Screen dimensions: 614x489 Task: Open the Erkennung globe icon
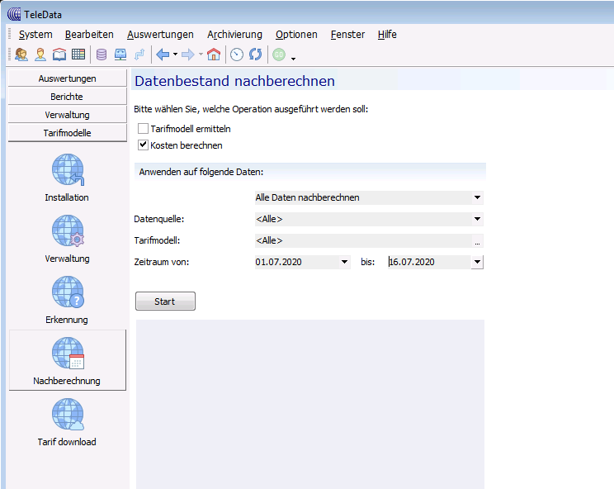68,292
